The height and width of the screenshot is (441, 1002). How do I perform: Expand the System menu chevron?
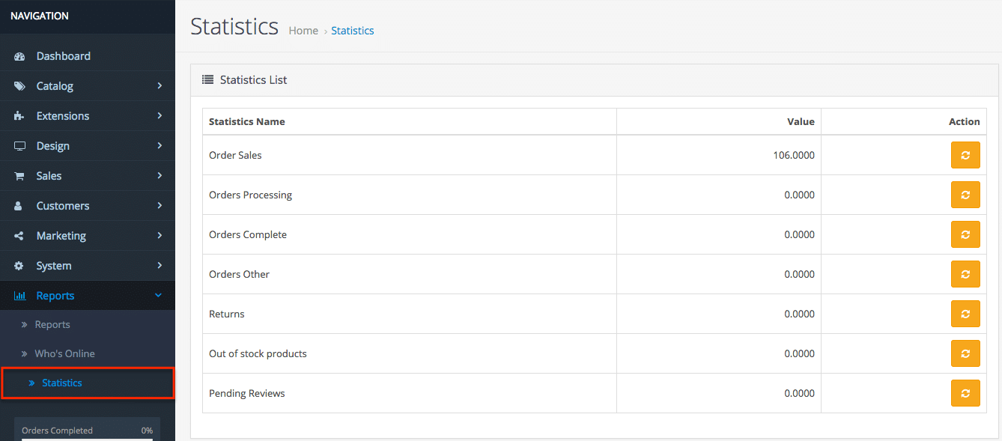pyautogui.click(x=160, y=265)
